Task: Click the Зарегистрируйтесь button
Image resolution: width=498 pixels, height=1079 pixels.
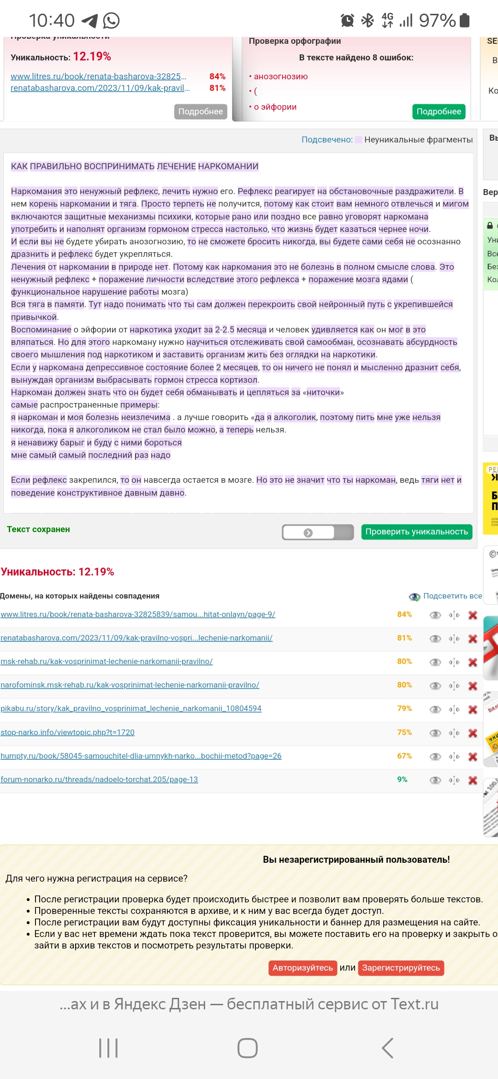Action: pyautogui.click(x=401, y=968)
